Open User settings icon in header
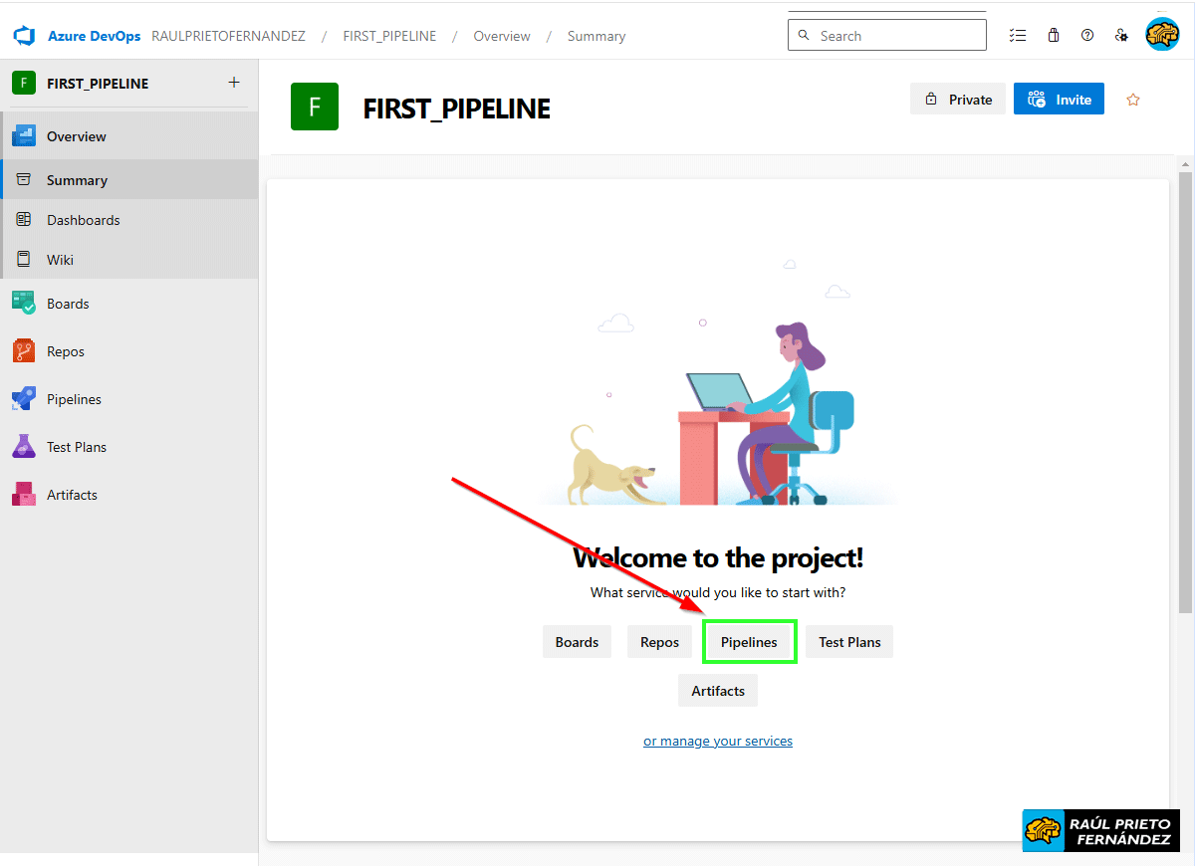1195x866 pixels. point(1121,36)
